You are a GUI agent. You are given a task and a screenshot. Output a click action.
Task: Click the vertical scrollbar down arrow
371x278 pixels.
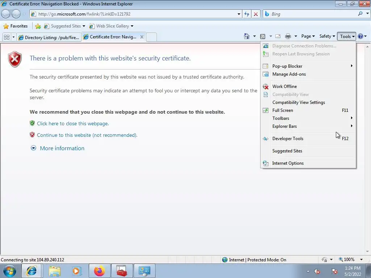(x=367, y=252)
